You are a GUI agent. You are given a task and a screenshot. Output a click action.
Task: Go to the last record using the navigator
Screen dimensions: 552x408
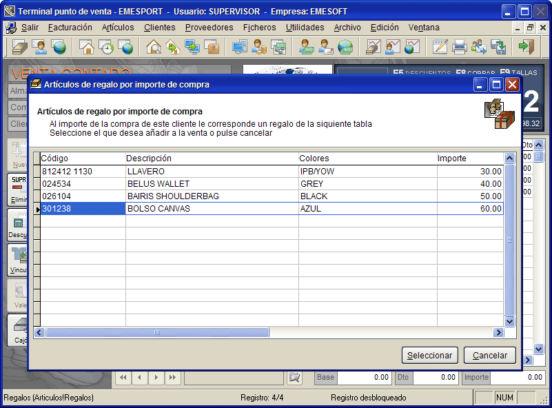tap(172, 377)
